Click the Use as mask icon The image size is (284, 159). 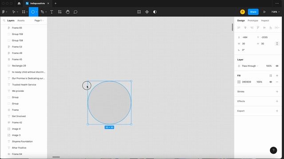tap(155, 12)
